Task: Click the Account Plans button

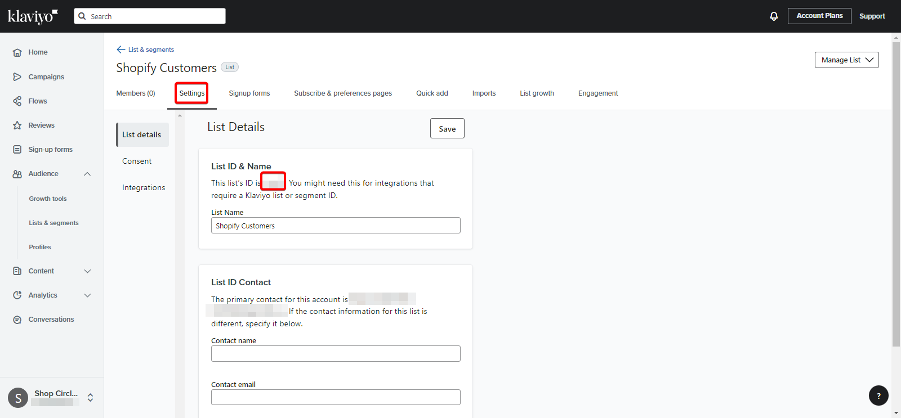Action: pos(819,16)
